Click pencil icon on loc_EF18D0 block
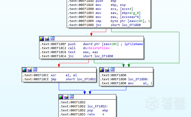The width and height of the screenshot is (191, 117). [107, 70]
